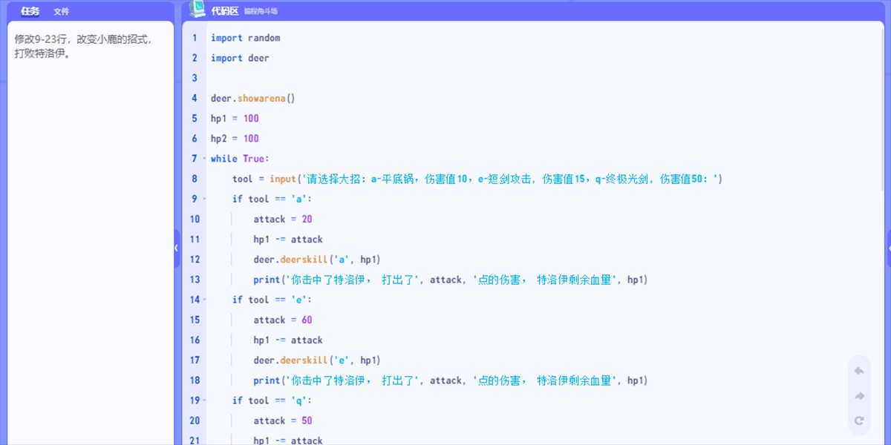Screen dimensions: 891x445
Task: Click the 代码区 header title
Action: pos(225,10)
